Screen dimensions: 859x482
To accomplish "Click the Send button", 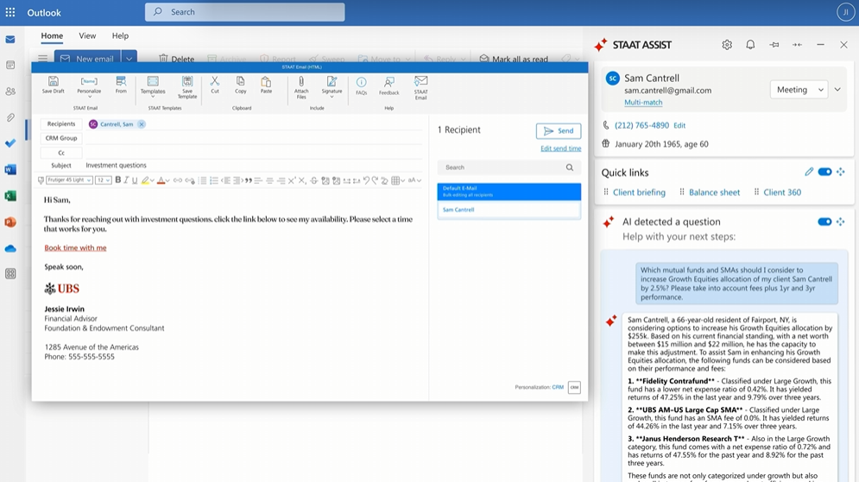I will 558,131.
